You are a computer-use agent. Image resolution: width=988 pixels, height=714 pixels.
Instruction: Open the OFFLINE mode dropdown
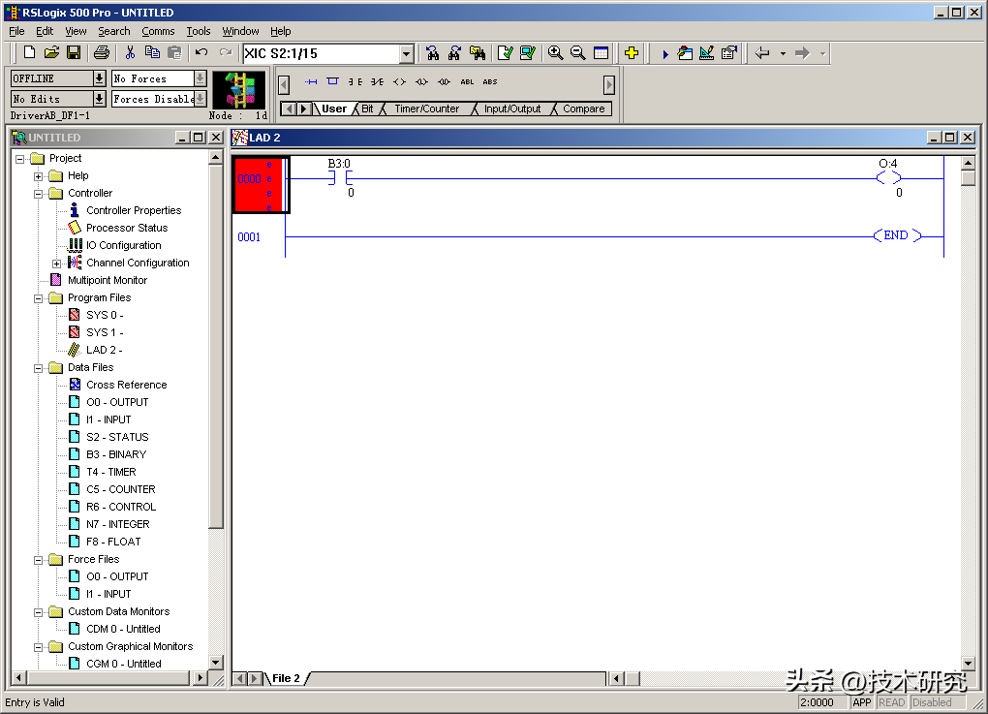[x=99, y=78]
